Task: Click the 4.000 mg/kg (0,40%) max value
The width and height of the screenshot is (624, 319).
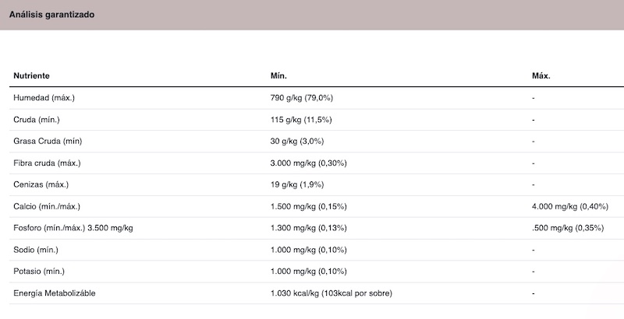Action: click(570, 206)
